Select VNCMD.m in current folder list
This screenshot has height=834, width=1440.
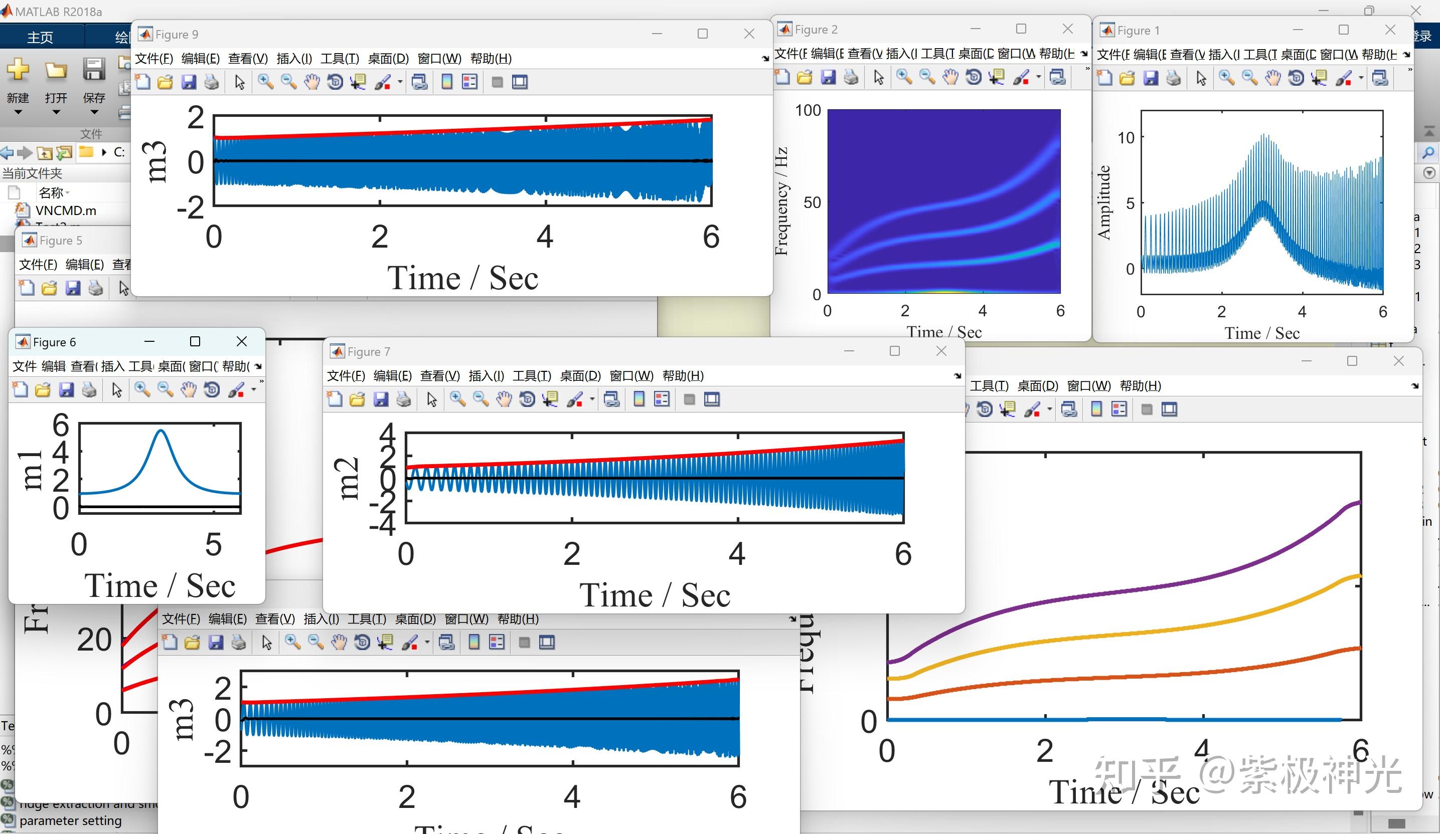(x=66, y=210)
